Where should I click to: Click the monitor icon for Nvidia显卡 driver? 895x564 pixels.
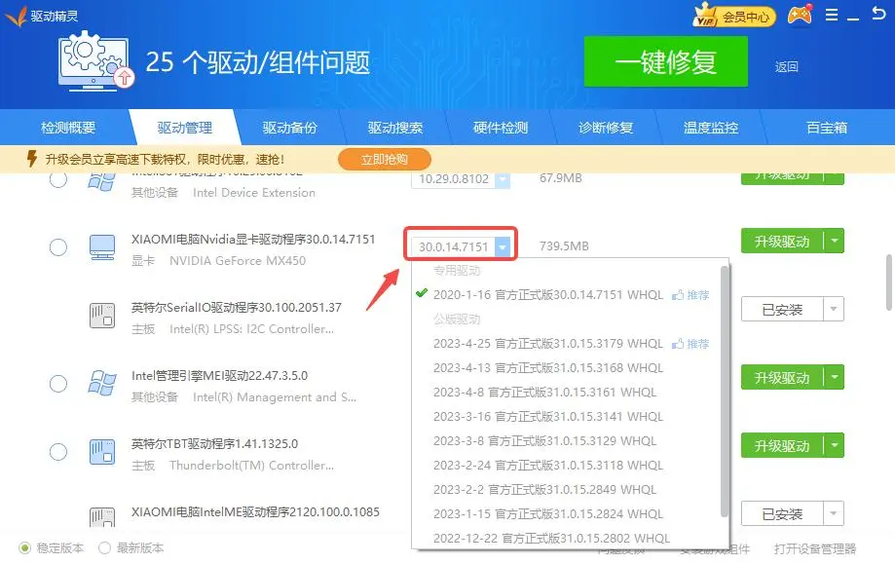click(x=101, y=247)
